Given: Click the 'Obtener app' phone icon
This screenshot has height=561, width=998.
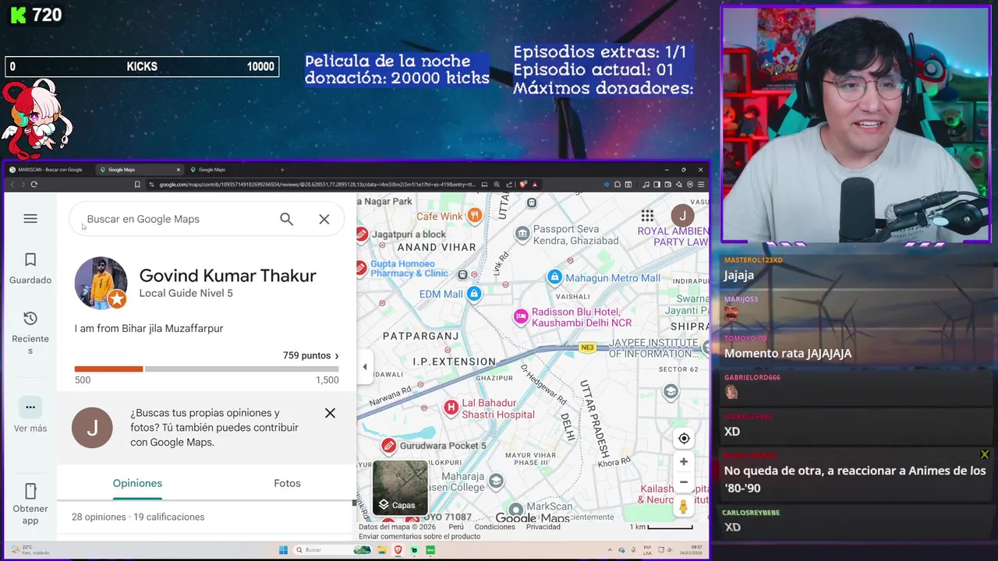Looking at the screenshot, I should point(30,492).
